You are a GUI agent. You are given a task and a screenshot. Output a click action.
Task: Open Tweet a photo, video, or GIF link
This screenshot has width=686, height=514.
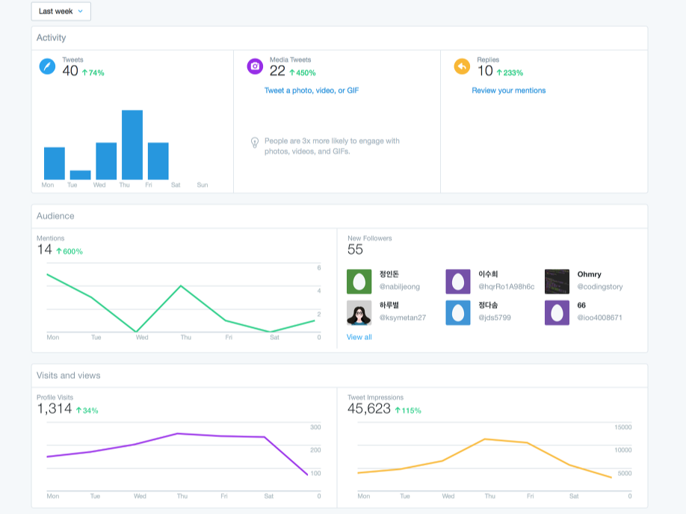click(312, 90)
